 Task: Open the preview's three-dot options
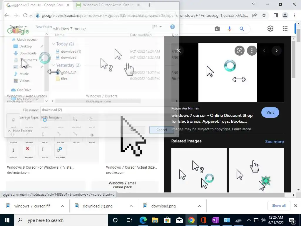[252, 51]
